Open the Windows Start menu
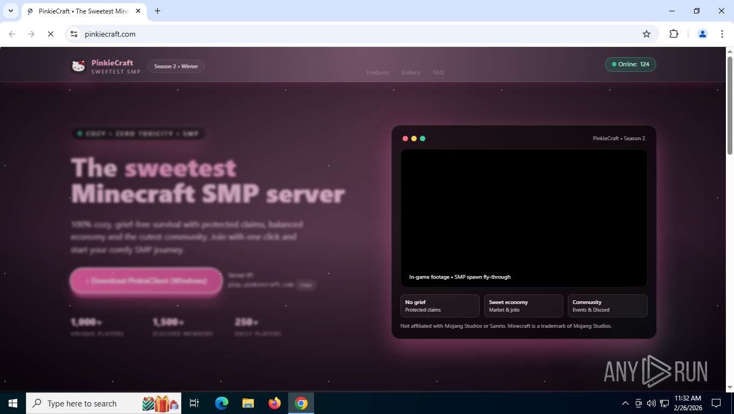 (x=13, y=403)
